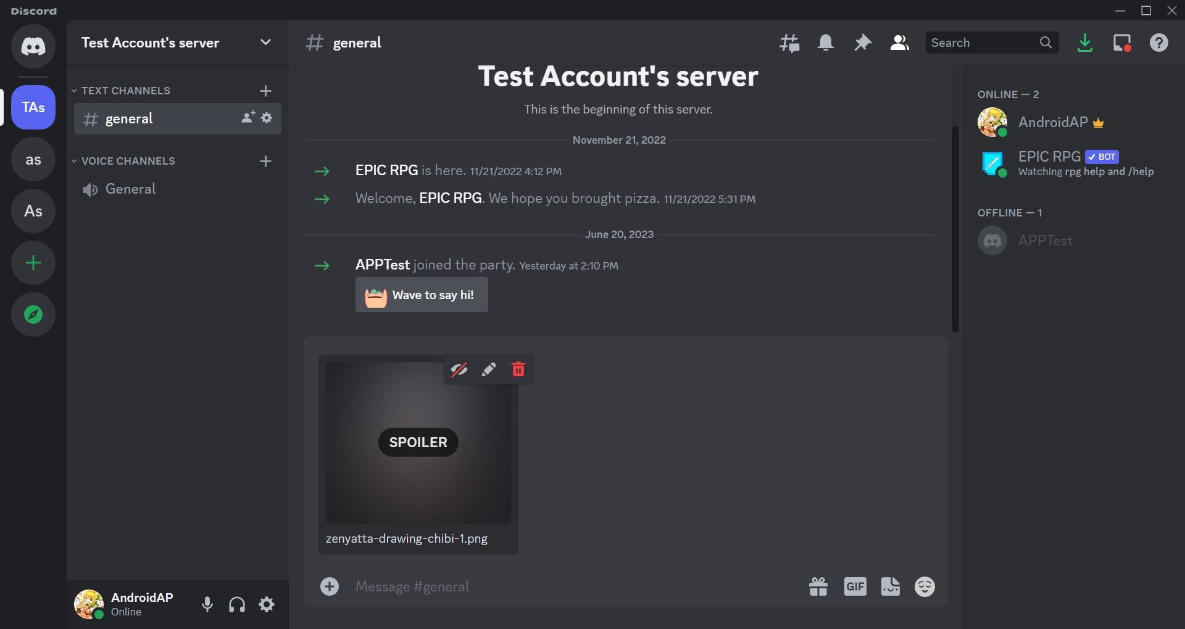Delete the attachment with the trash icon
Screen dimensions: 1185x629
[x=518, y=369]
